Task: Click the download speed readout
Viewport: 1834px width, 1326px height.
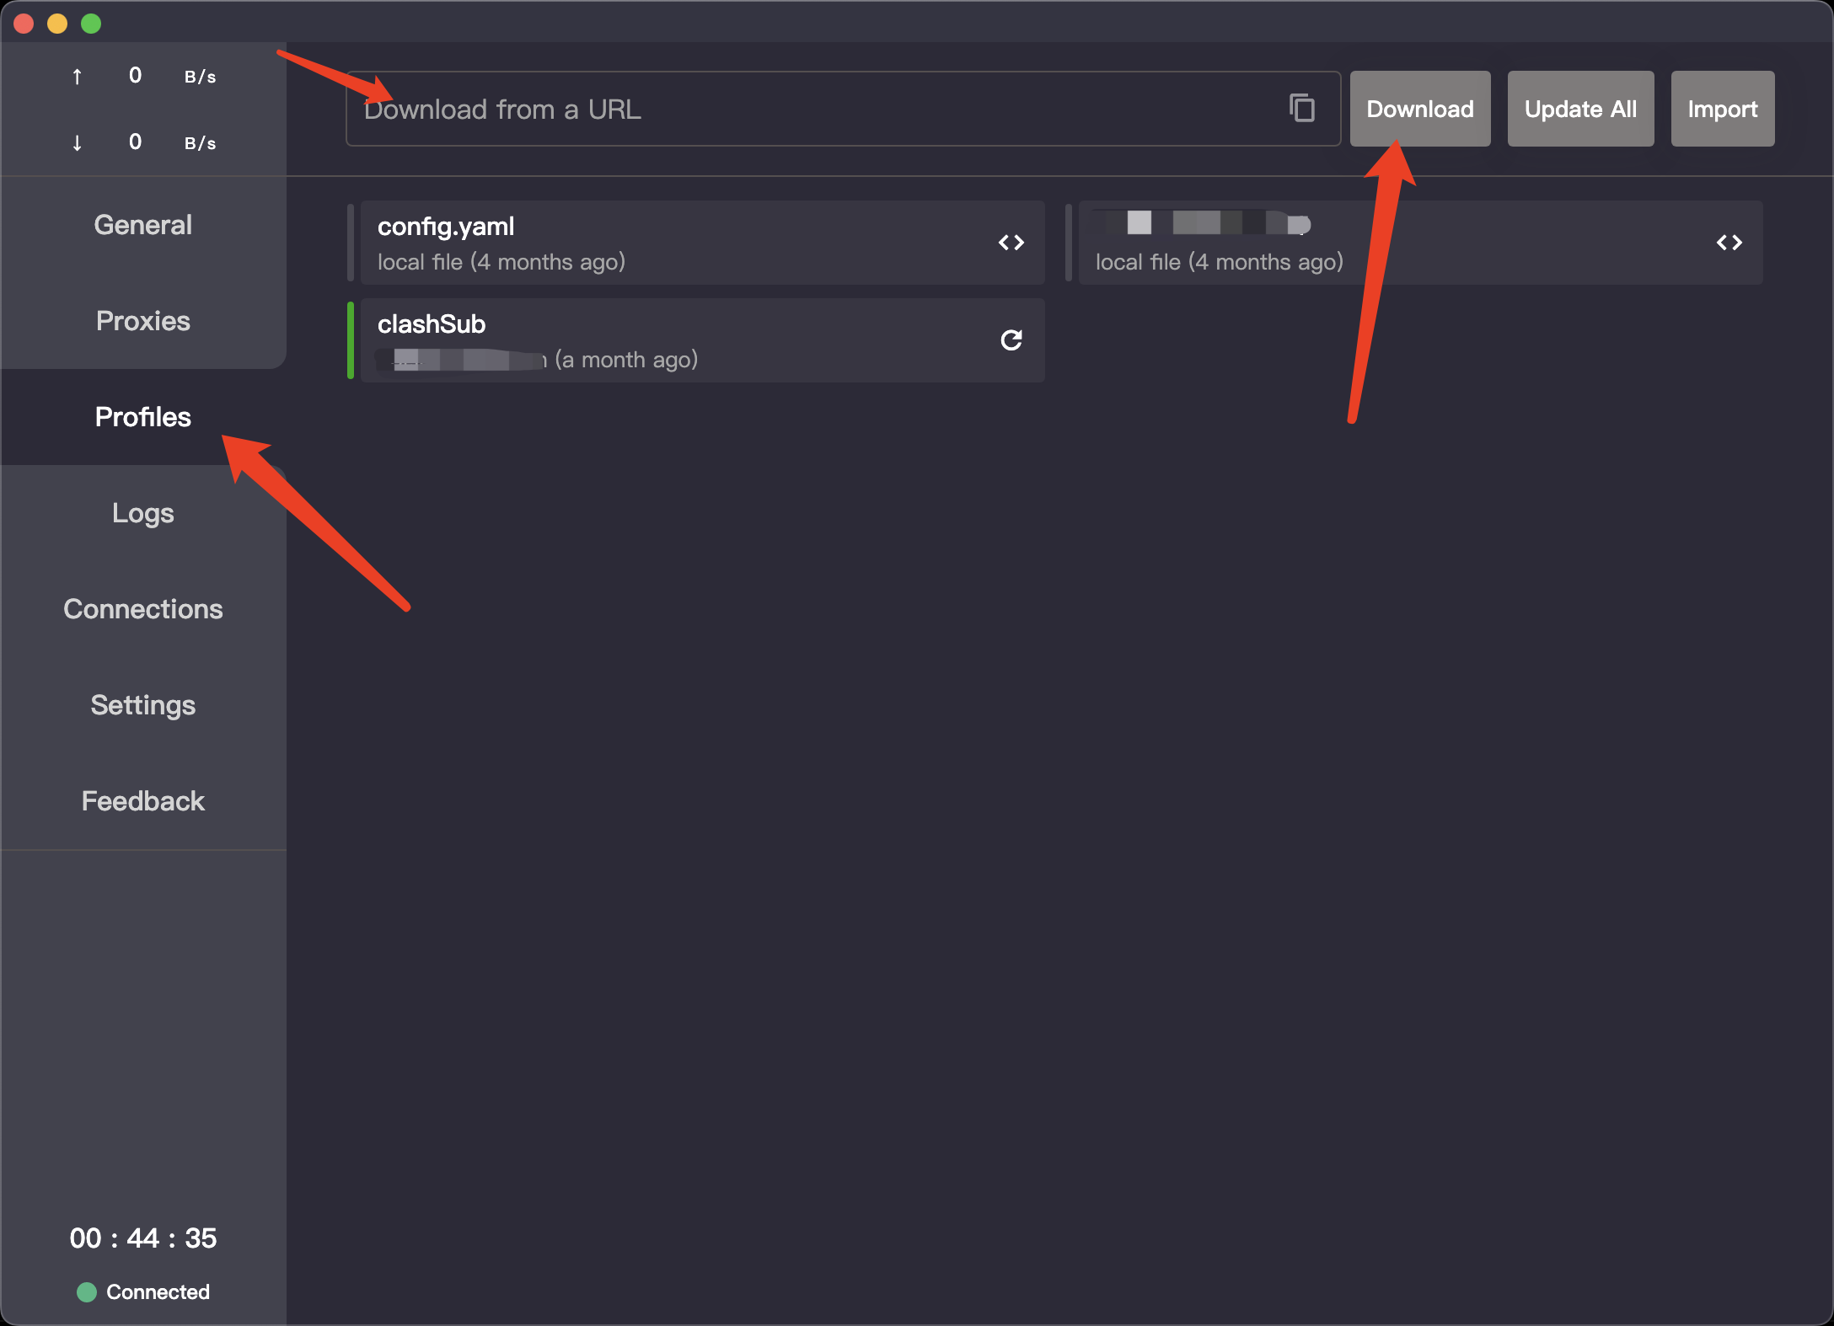Action: click(143, 142)
